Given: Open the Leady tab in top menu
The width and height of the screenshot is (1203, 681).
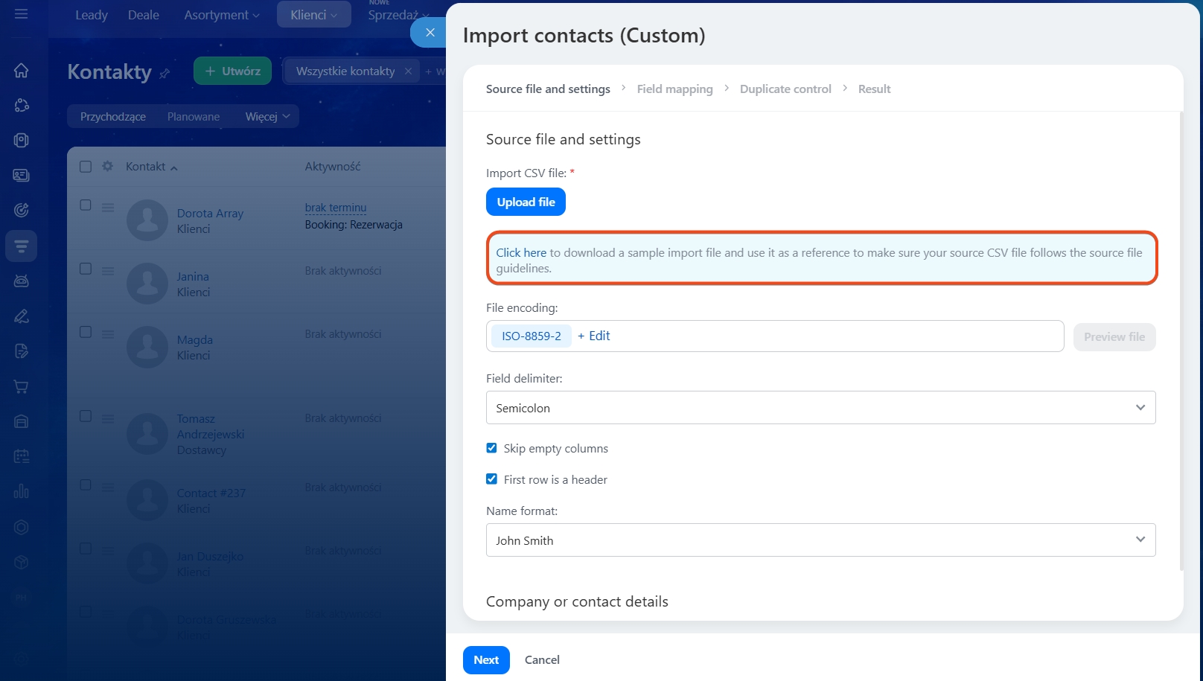Looking at the screenshot, I should 91,15.
